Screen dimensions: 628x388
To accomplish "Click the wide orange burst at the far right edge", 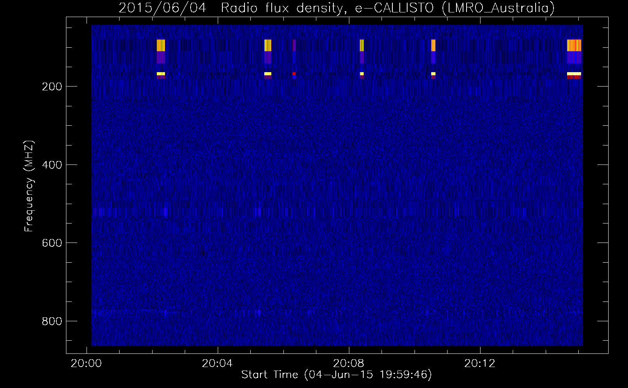I will (x=574, y=45).
